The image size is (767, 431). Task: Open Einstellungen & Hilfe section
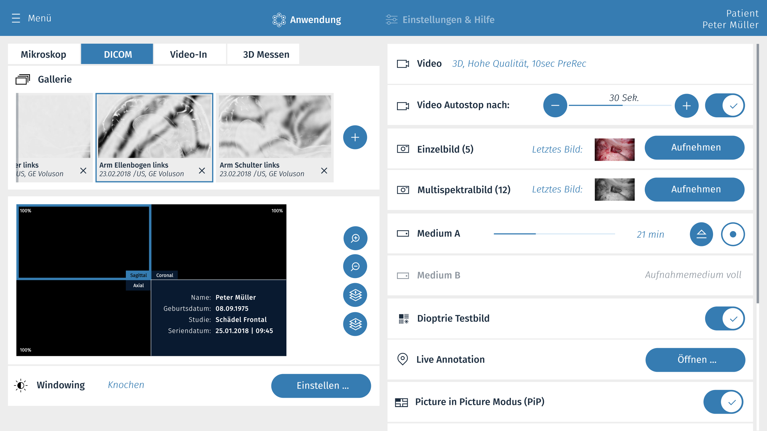click(x=440, y=20)
